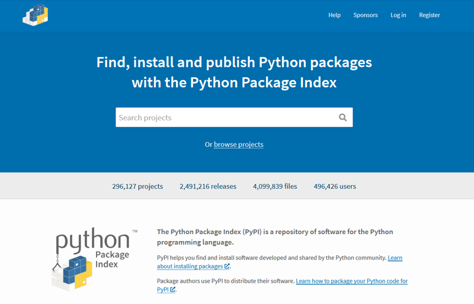Click the 4,099,839 files statistic
The image size is (474, 304).
[x=275, y=186]
